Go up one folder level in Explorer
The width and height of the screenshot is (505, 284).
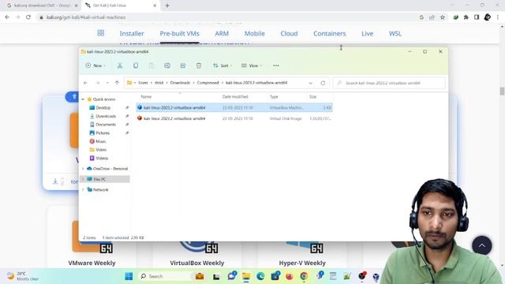point(117,83)
